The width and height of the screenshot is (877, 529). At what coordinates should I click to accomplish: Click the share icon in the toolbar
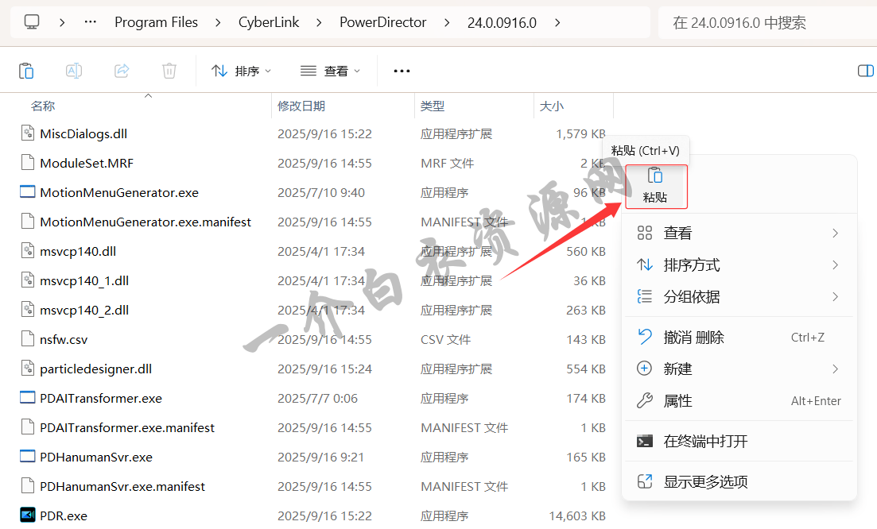pos(122,71)
